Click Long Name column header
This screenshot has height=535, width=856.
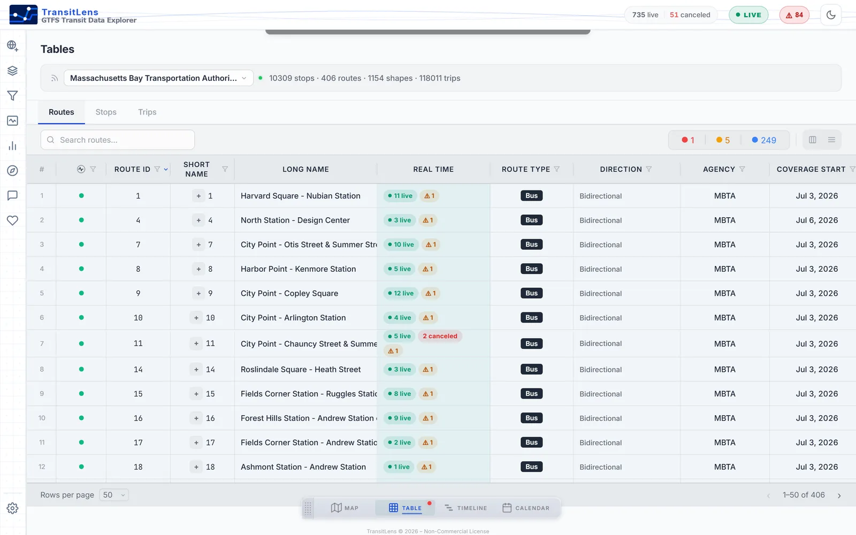(305, 169)
